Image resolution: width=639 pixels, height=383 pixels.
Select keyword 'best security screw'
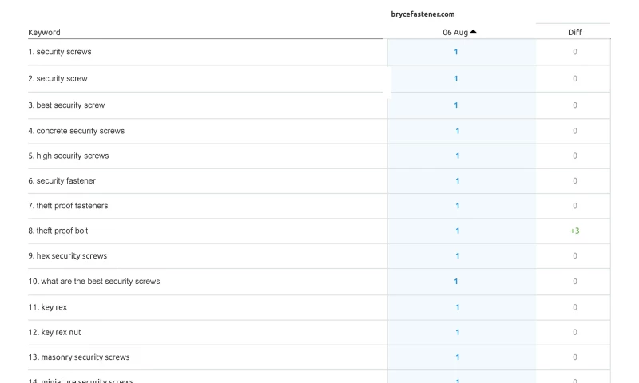click(70, 105)
